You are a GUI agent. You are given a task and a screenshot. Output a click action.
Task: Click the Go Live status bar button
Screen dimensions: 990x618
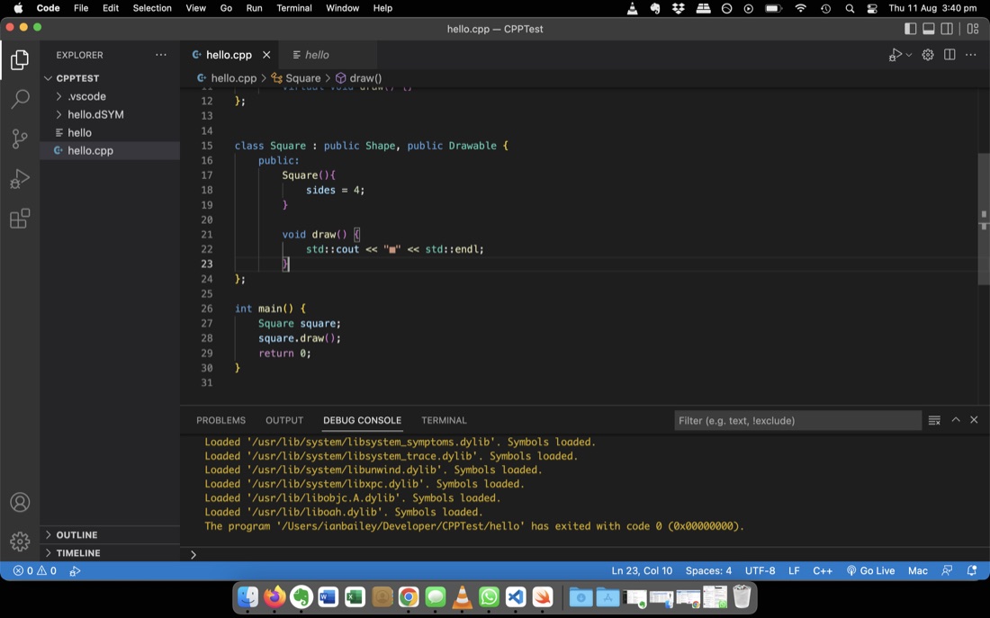coord(870,570)
